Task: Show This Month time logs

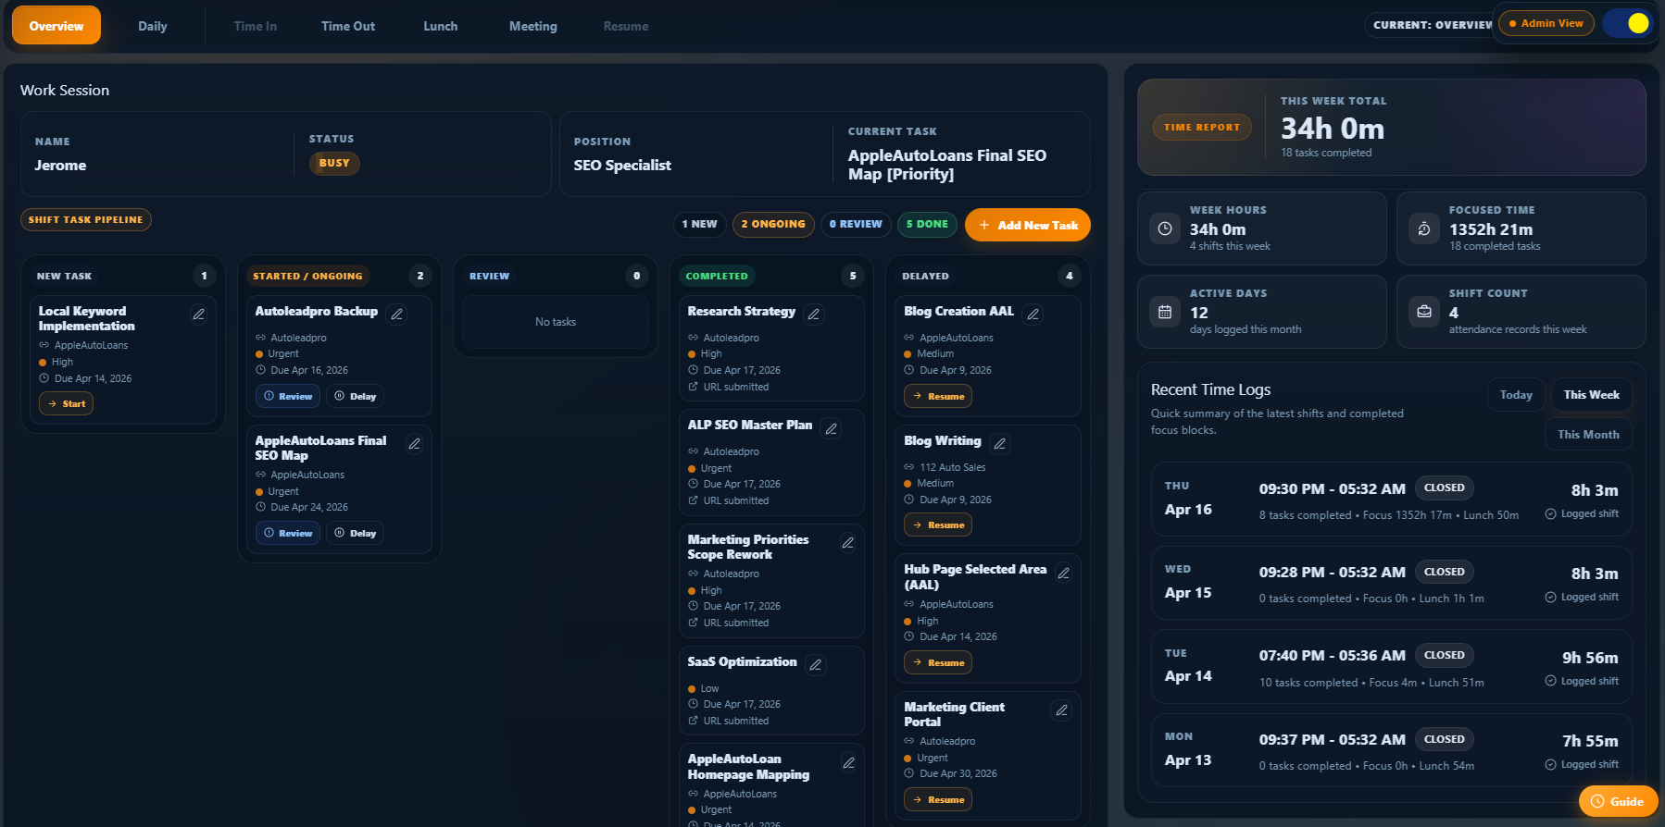Action: (1588, 434)
